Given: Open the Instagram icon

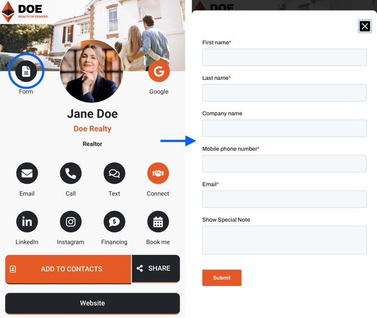Looking at the screenshot, I should 70,222.
